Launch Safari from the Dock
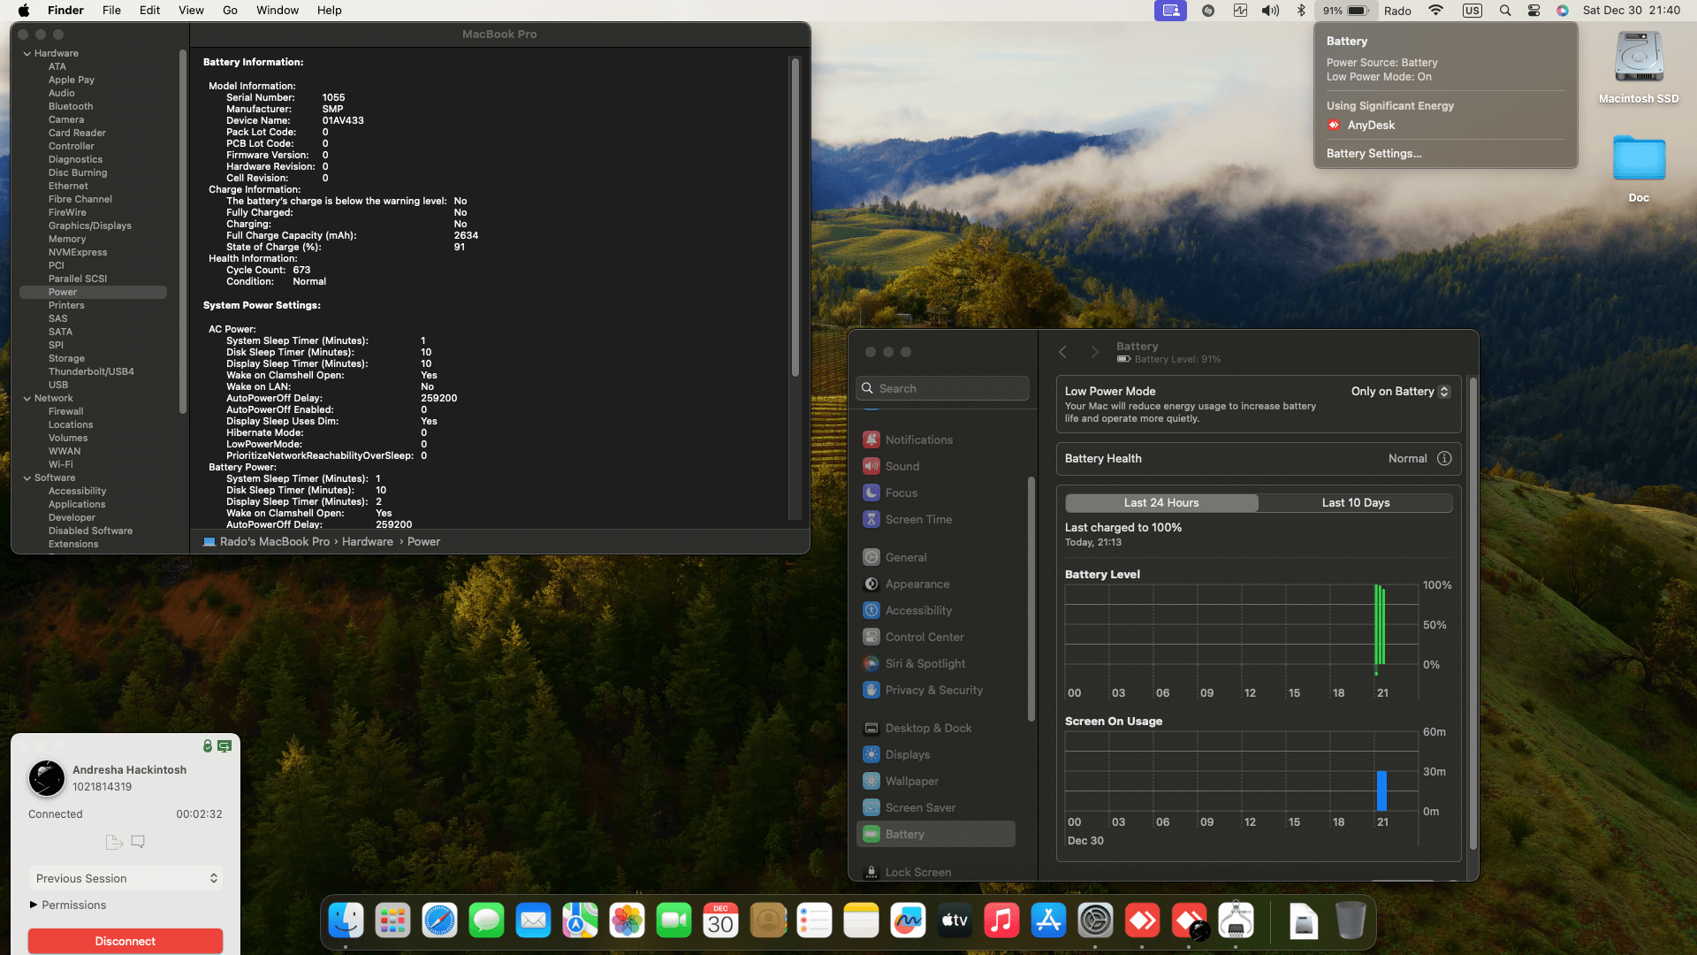Image resolution: width=1697 pixels, height=955 pixels. [x=439, y=921]
